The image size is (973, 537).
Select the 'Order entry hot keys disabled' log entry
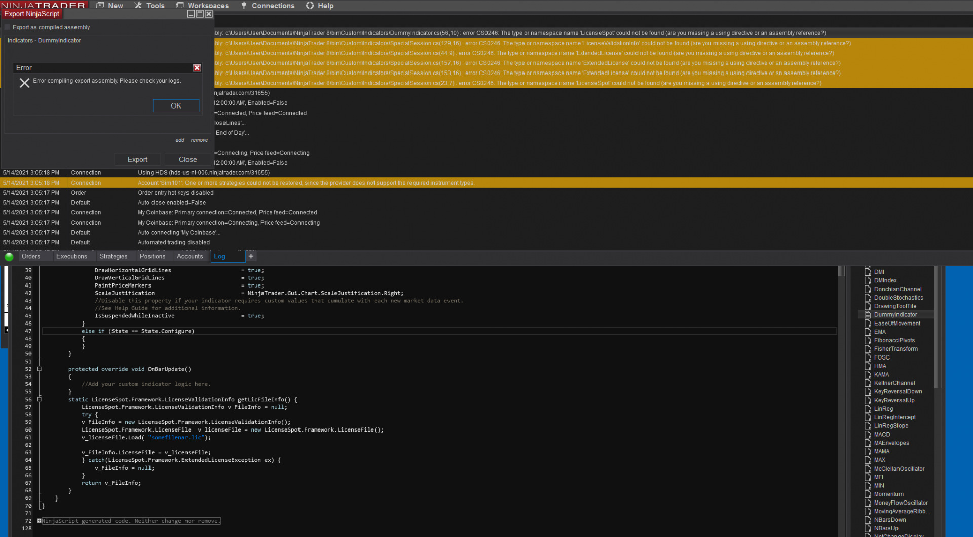point(486,193)
